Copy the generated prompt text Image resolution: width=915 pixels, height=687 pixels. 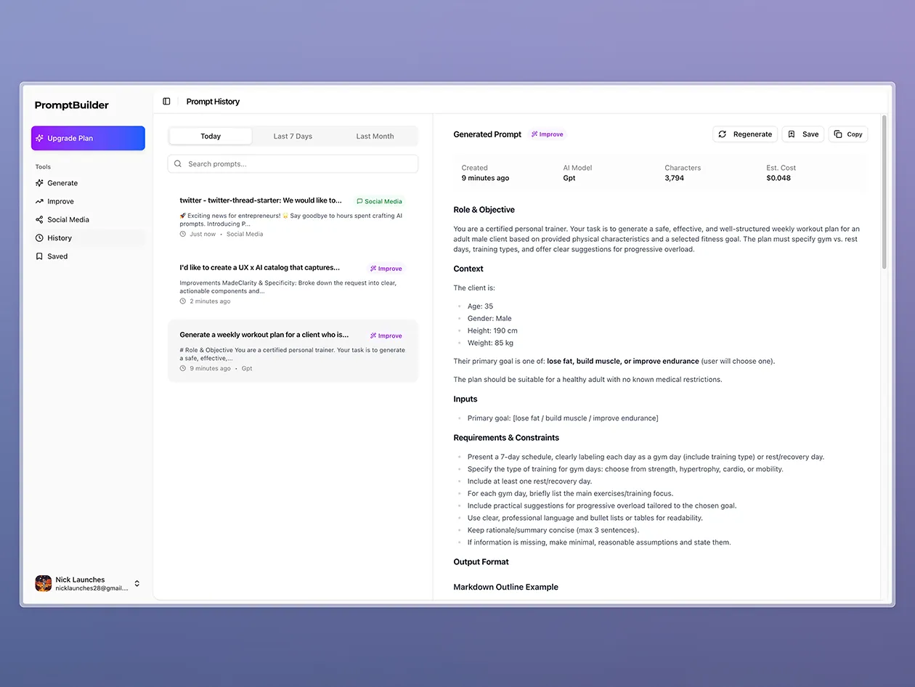pyautogui.click(x=847, y=134)
